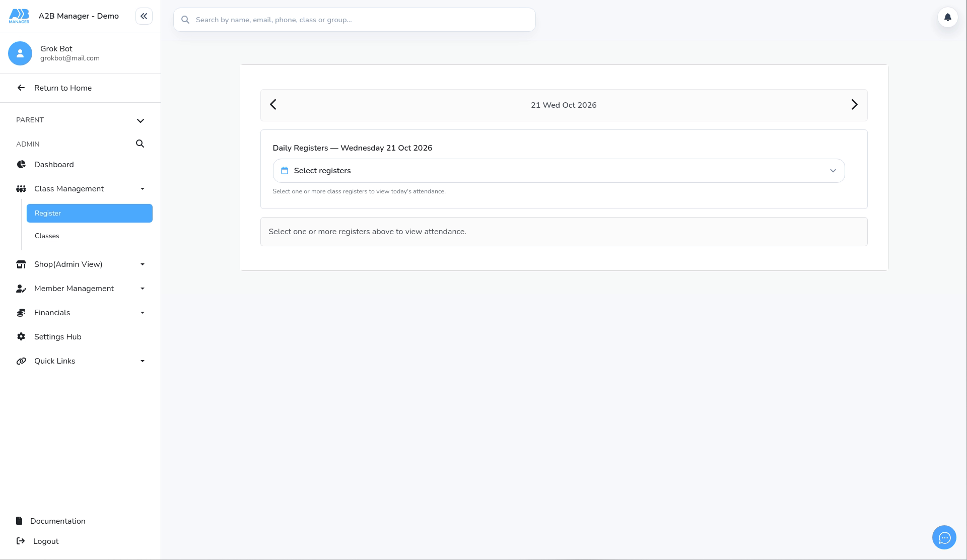Click the Grok Bot avatar icon
Viewport: 967px width, 560px height.
click(20, 53)
